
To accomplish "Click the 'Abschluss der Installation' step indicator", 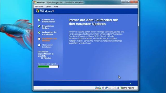I will [39, 45].
